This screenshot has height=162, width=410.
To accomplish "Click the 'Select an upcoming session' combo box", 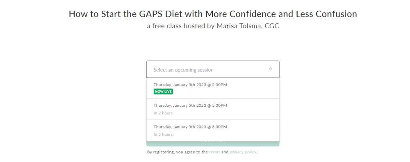I will click(213, 70).
